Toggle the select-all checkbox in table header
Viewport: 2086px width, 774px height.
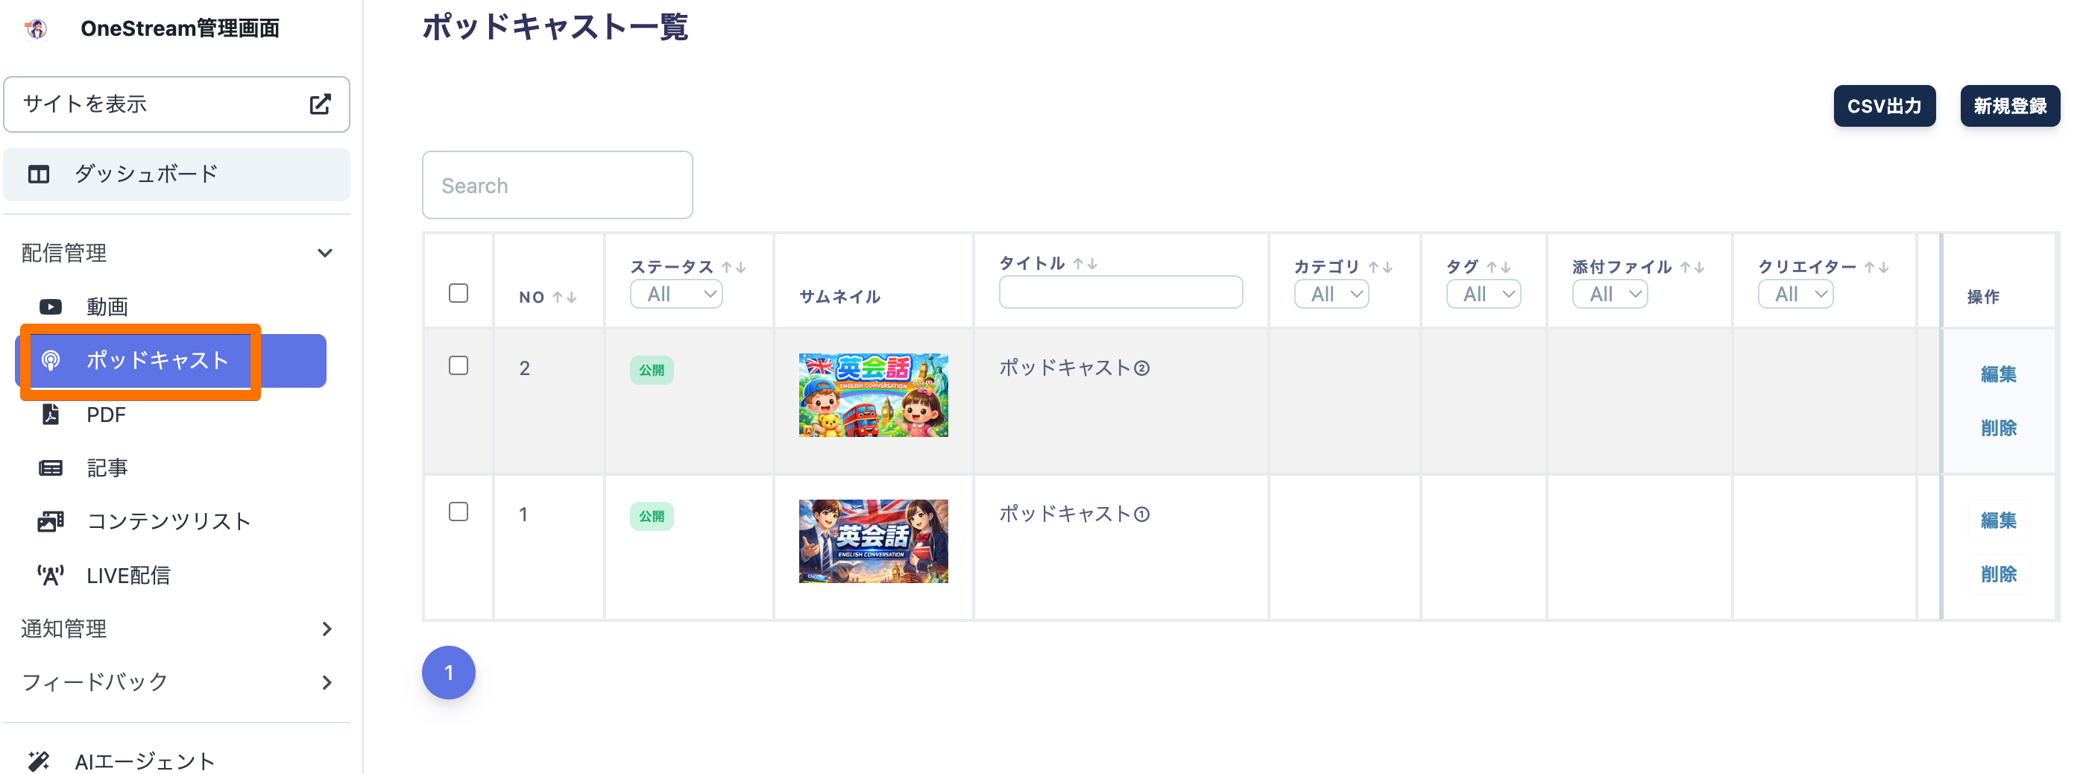[x=459, y=293]
